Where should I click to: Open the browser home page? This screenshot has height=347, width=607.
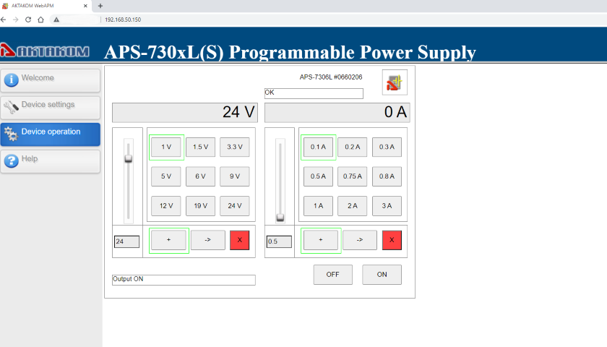click(x=40, y=20)
